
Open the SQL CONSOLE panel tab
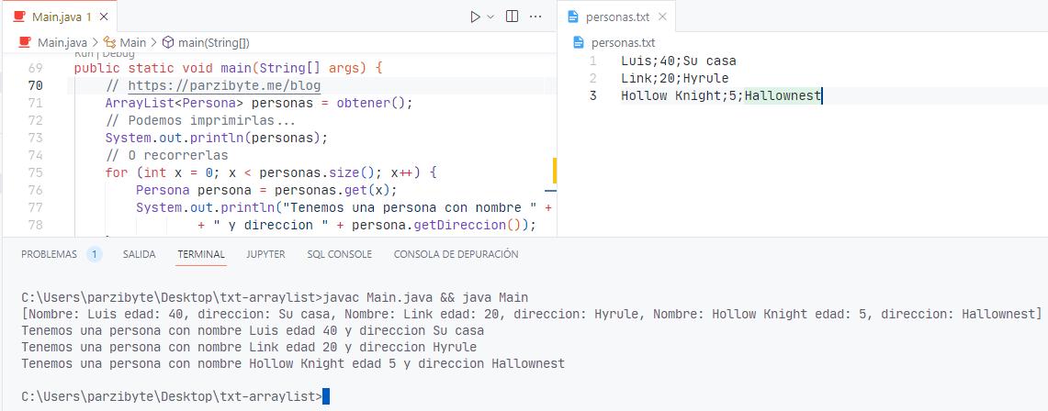click(340, 254)
